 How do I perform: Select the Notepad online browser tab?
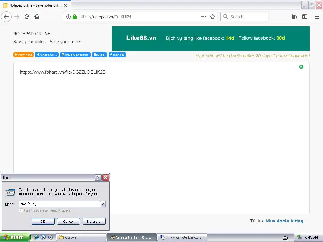pyautogui.click(x=35, y=5)
